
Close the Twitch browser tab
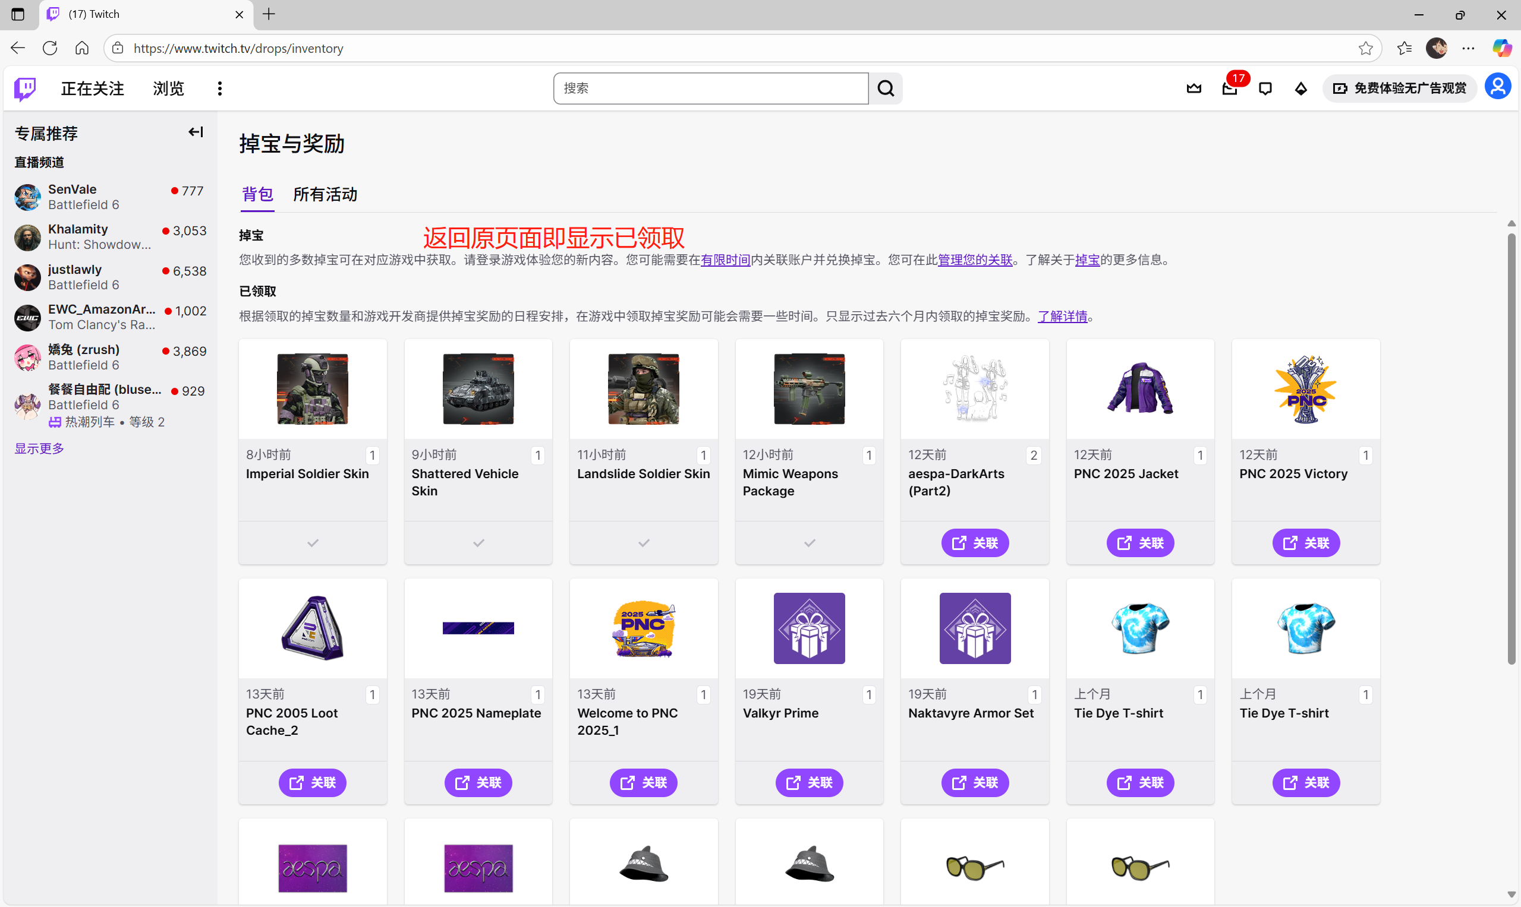coord(239,14)
